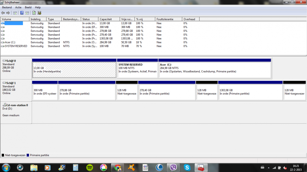Screen dimensions: 307x172
Task: Sort by the Fouttolerantie column header
Action: click(169, 19)
